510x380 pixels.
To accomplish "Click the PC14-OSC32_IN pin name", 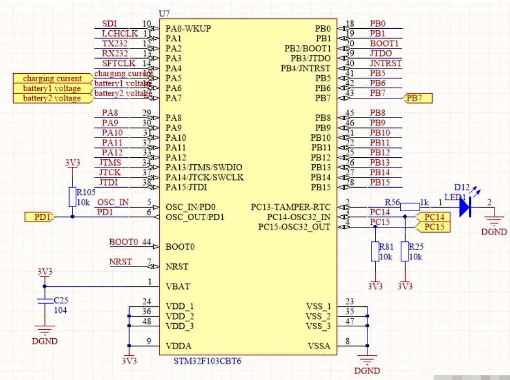I will tap(299, 217).
